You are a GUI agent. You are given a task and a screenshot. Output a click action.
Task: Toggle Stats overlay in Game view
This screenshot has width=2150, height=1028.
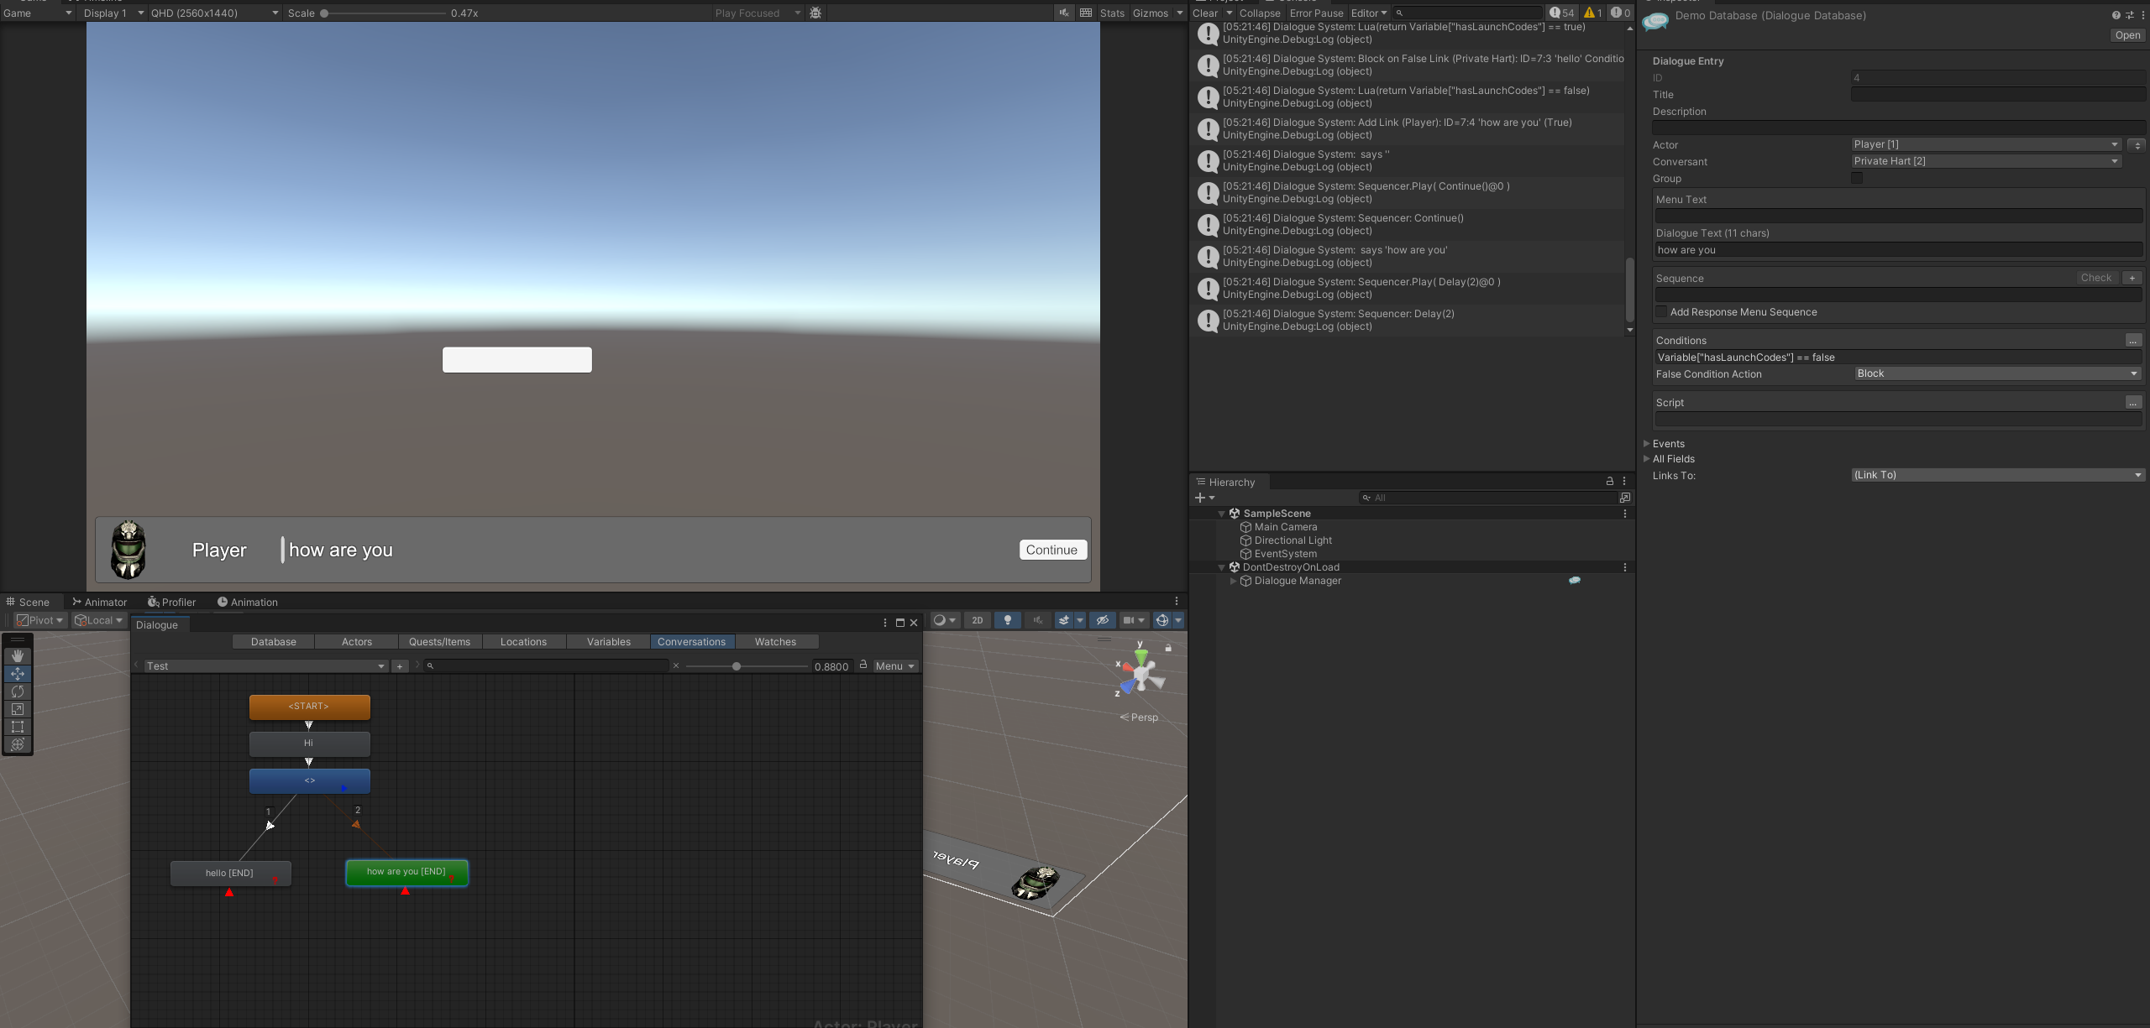pos(1112,13)
